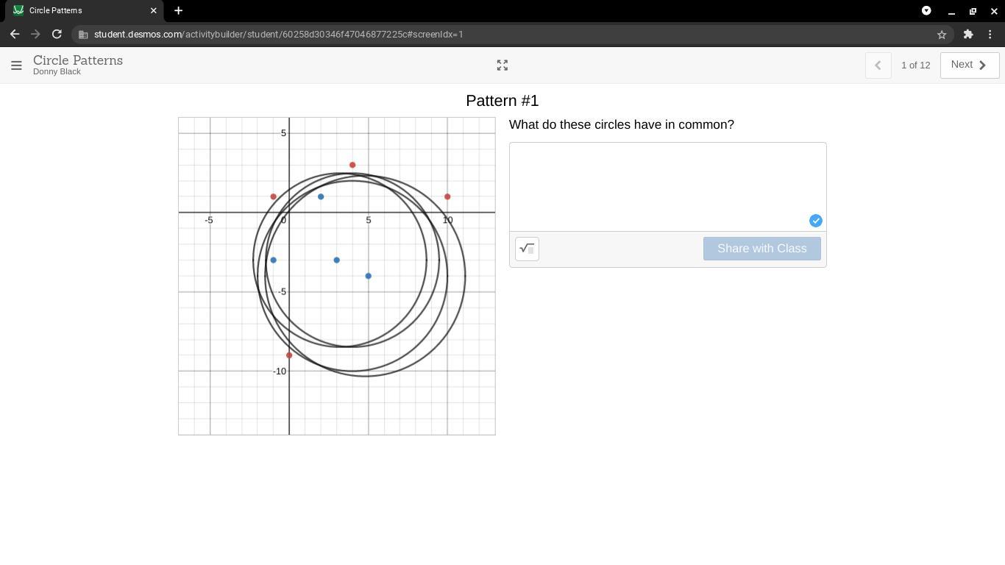Click the 'Circle Patterns' activity title
Viewport: 1005px width, 565px height.
coord(78,60)
